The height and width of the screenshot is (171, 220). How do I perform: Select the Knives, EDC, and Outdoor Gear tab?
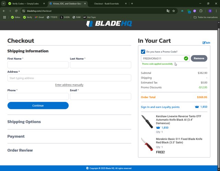click(67, 4)
